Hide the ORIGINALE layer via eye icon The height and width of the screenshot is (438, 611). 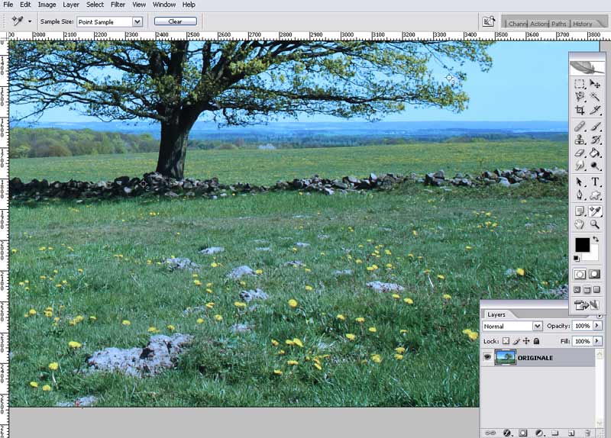pyautogui.click(x=487, y=357)
